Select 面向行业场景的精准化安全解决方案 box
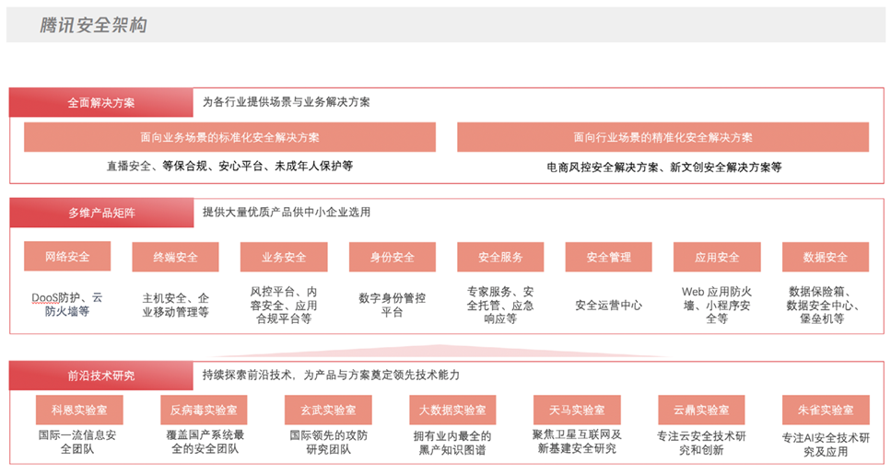The width and height of the screenshot is (891, 474). point(662,137)
